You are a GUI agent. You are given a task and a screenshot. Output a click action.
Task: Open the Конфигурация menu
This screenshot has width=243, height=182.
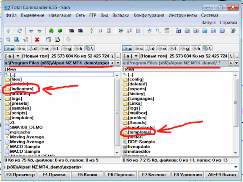(x=149, y=15)
